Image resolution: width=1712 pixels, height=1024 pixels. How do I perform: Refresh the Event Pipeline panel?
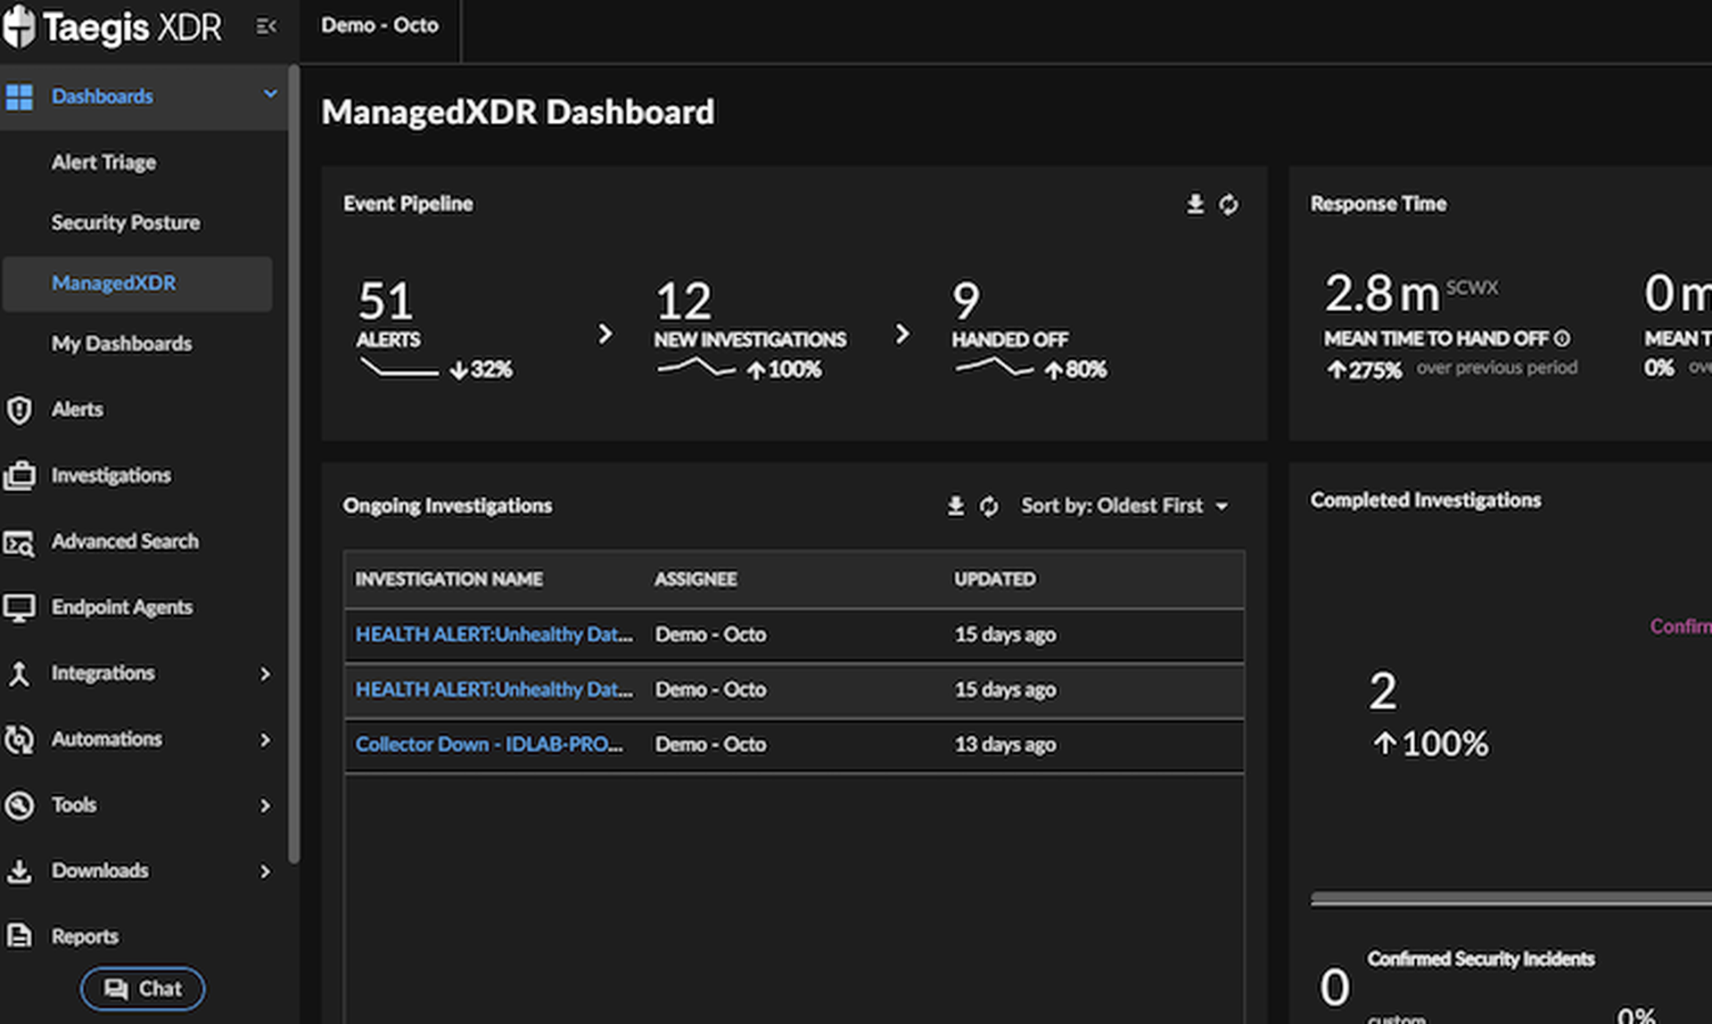[x=1229, y=204]
